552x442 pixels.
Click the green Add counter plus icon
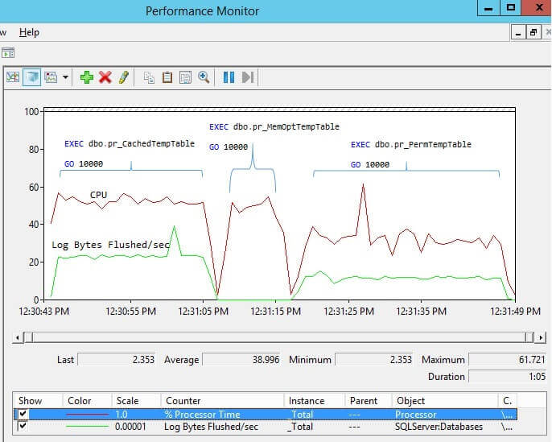87,77
